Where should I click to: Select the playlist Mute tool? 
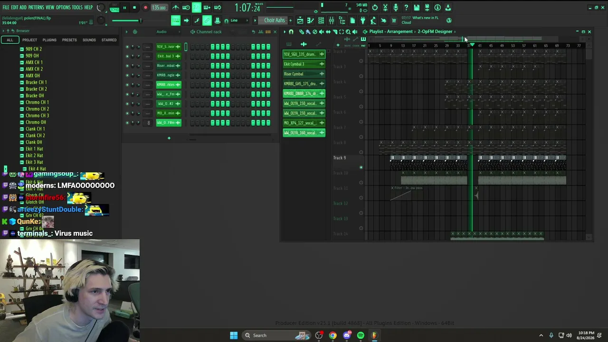[321, 32]
